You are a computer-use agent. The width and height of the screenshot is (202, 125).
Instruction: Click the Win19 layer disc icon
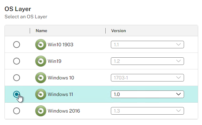(x=41, y=61)
